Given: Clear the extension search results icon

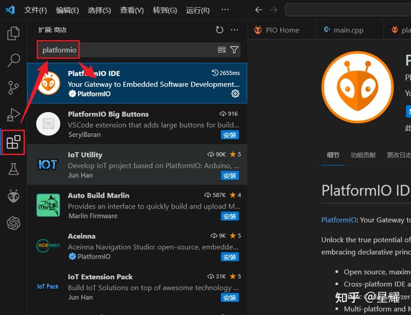Looking at the screenshot, I should point(221,49).
